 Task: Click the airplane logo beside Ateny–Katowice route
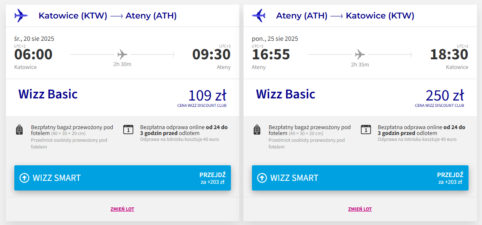[258, 16]
